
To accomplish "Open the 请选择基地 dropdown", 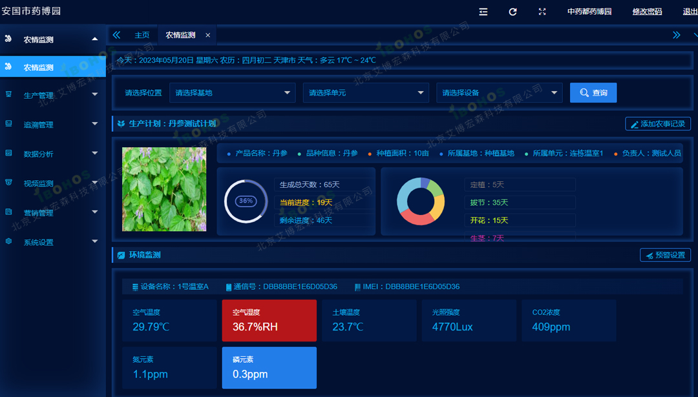I will point(233,93).
